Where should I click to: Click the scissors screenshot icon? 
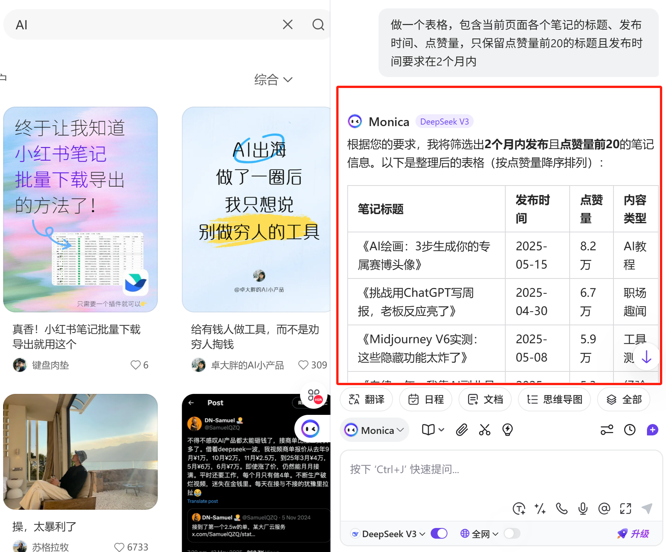[x=485, y=430]
